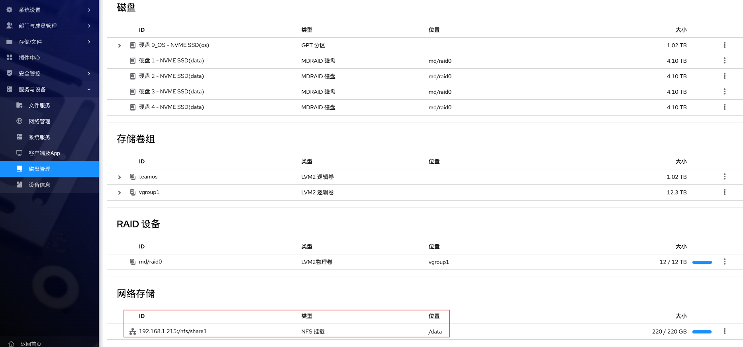Open the options menu for 硬盘 1
This screenshot has height=347, width=743.
coord(724,60)
